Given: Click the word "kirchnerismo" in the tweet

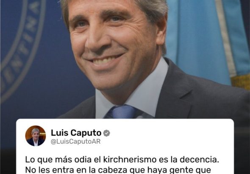Looking at the screenshot, I should [x=130, y=160].
